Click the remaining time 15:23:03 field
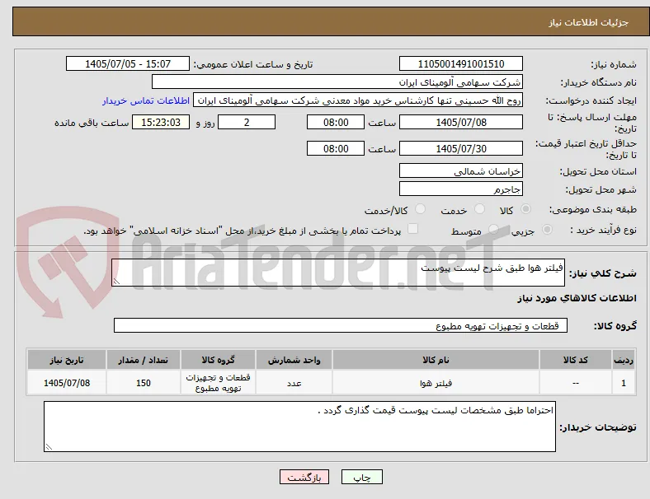Screen dimensions: 650x499 pyautogui.click(x=161, y=123)
